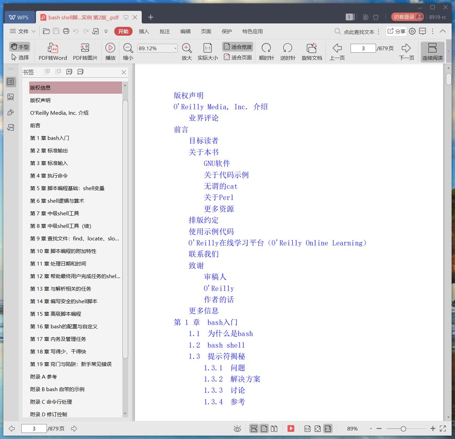Open the settings gear icon
455x439 pixels.
(x=412, y=31)
